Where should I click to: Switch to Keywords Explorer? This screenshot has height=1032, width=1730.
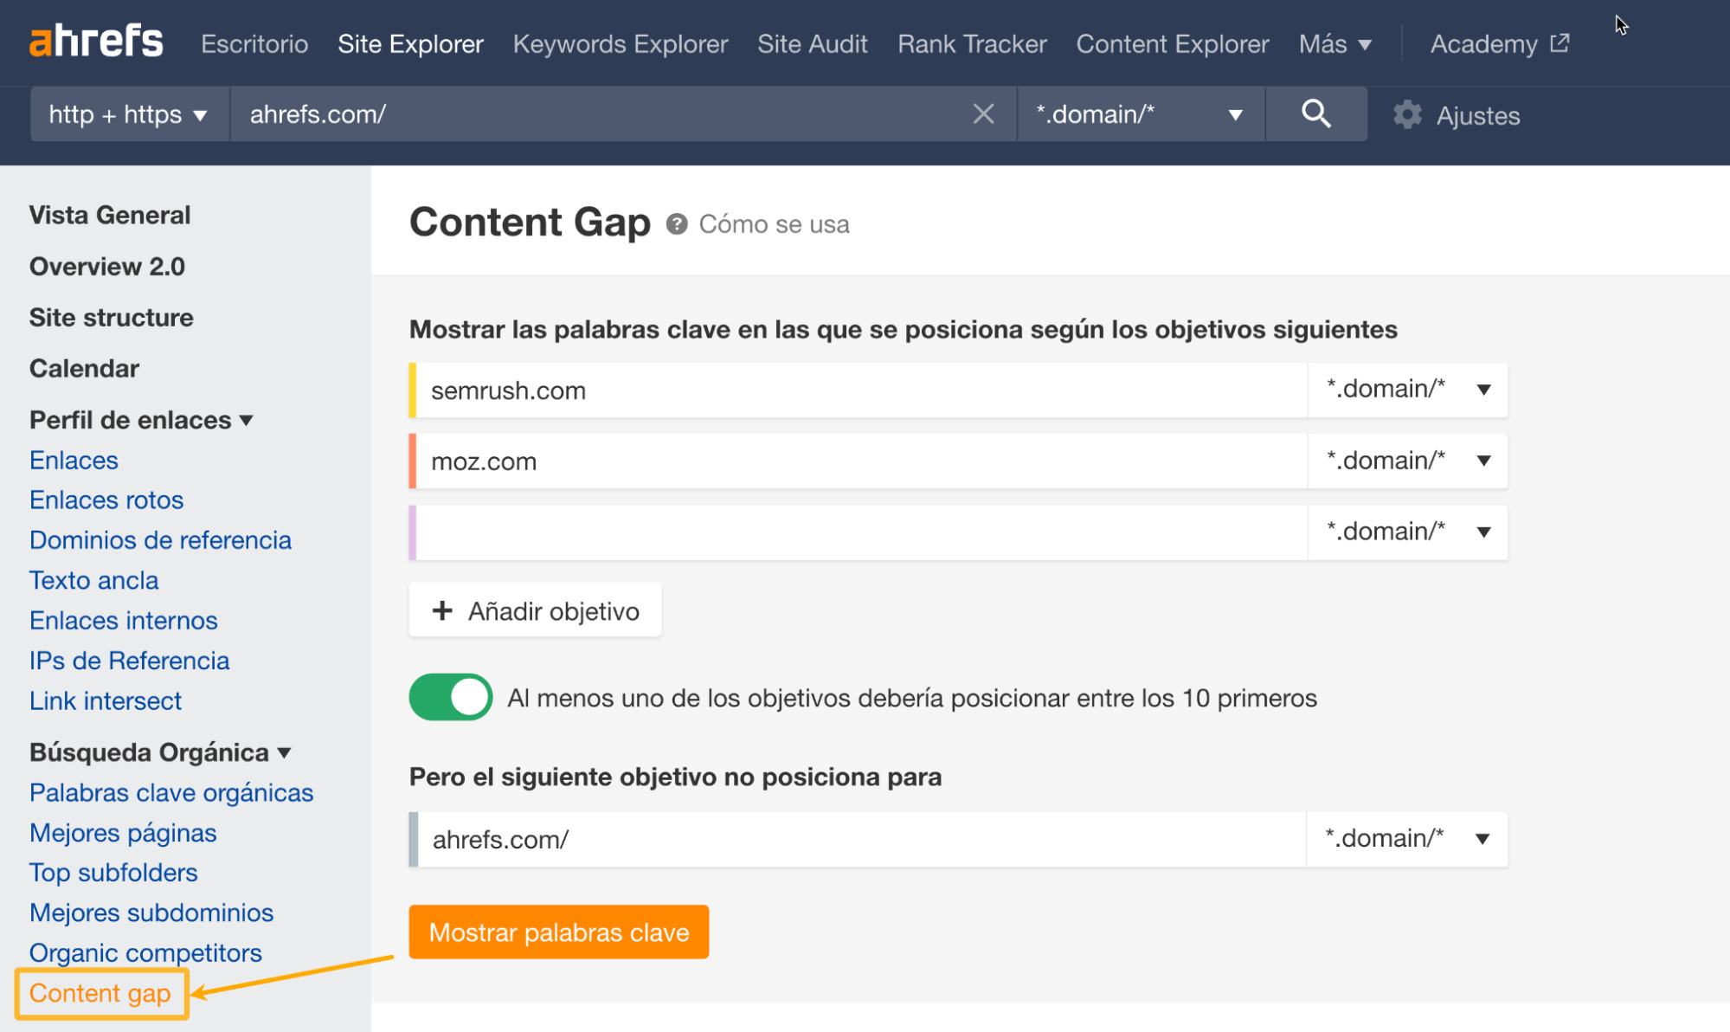(x=620, y=43)
